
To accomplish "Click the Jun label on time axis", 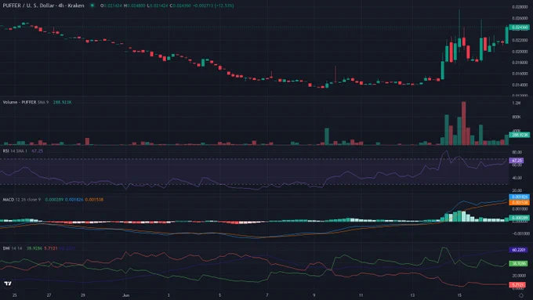I will tap(125, 295).
